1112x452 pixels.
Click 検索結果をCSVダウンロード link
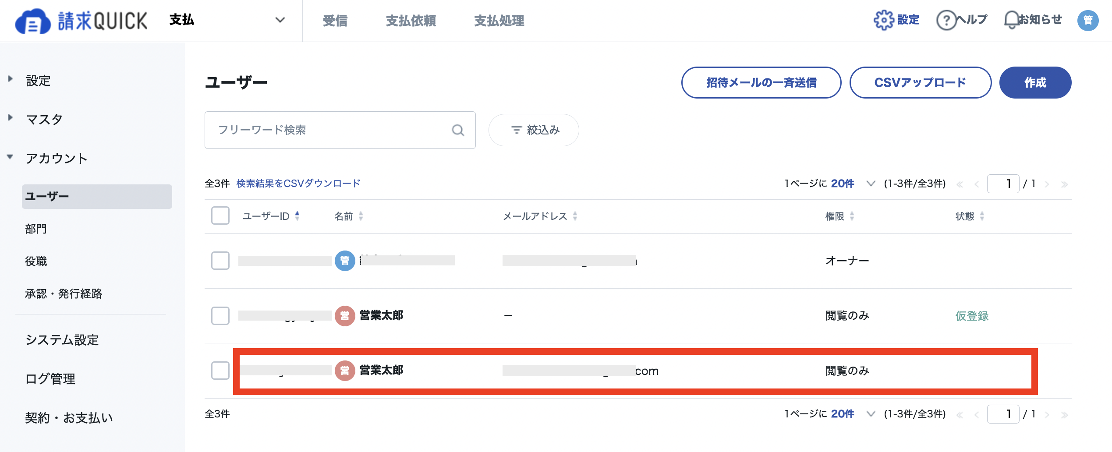(298, 184)
